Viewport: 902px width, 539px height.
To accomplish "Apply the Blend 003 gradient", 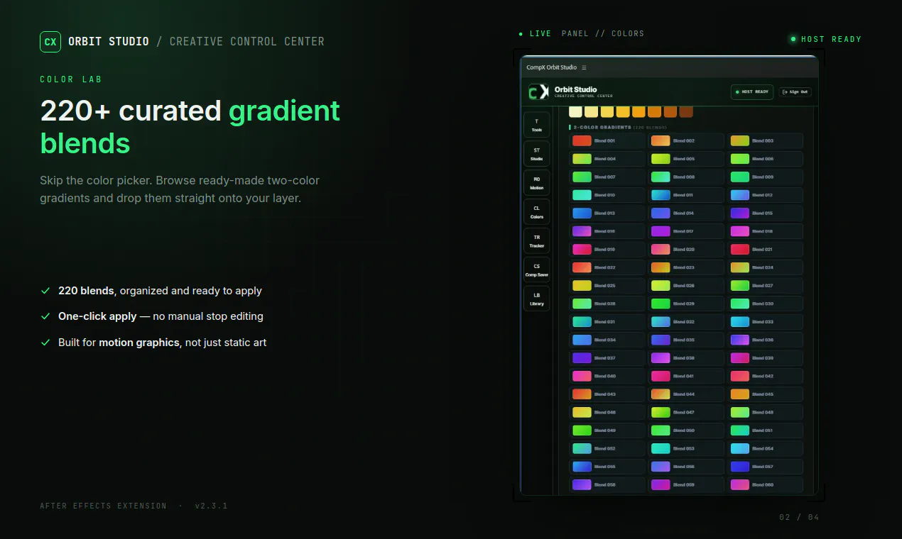I will [x=765, y=140].
